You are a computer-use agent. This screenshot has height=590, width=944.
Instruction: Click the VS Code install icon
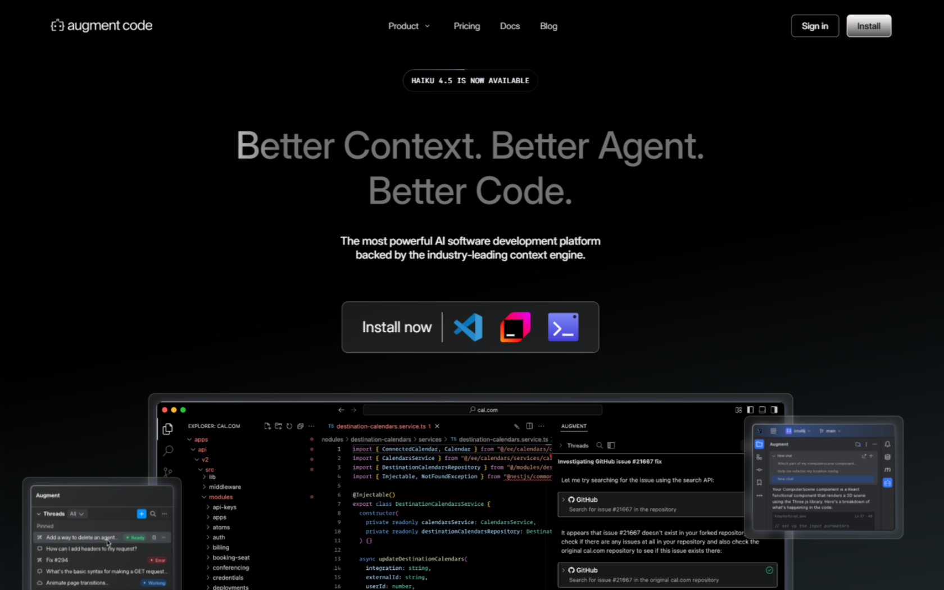pos(468,327)
